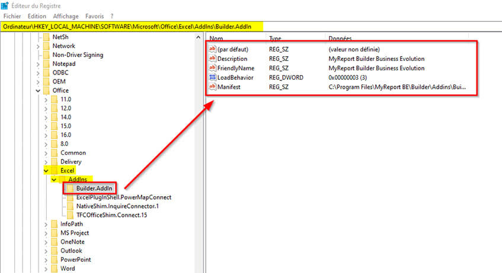The height and width of the screenshot is (273, 502).
Task: Click the PowerPoint key folder icon
Action: click(x=54, y=259)
